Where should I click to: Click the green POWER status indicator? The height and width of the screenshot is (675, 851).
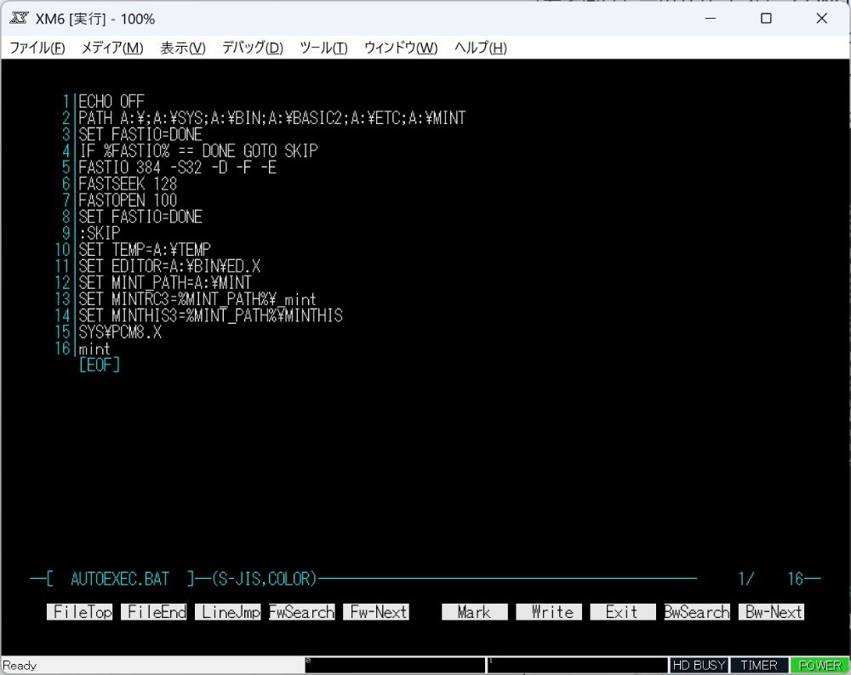(820, 666)
